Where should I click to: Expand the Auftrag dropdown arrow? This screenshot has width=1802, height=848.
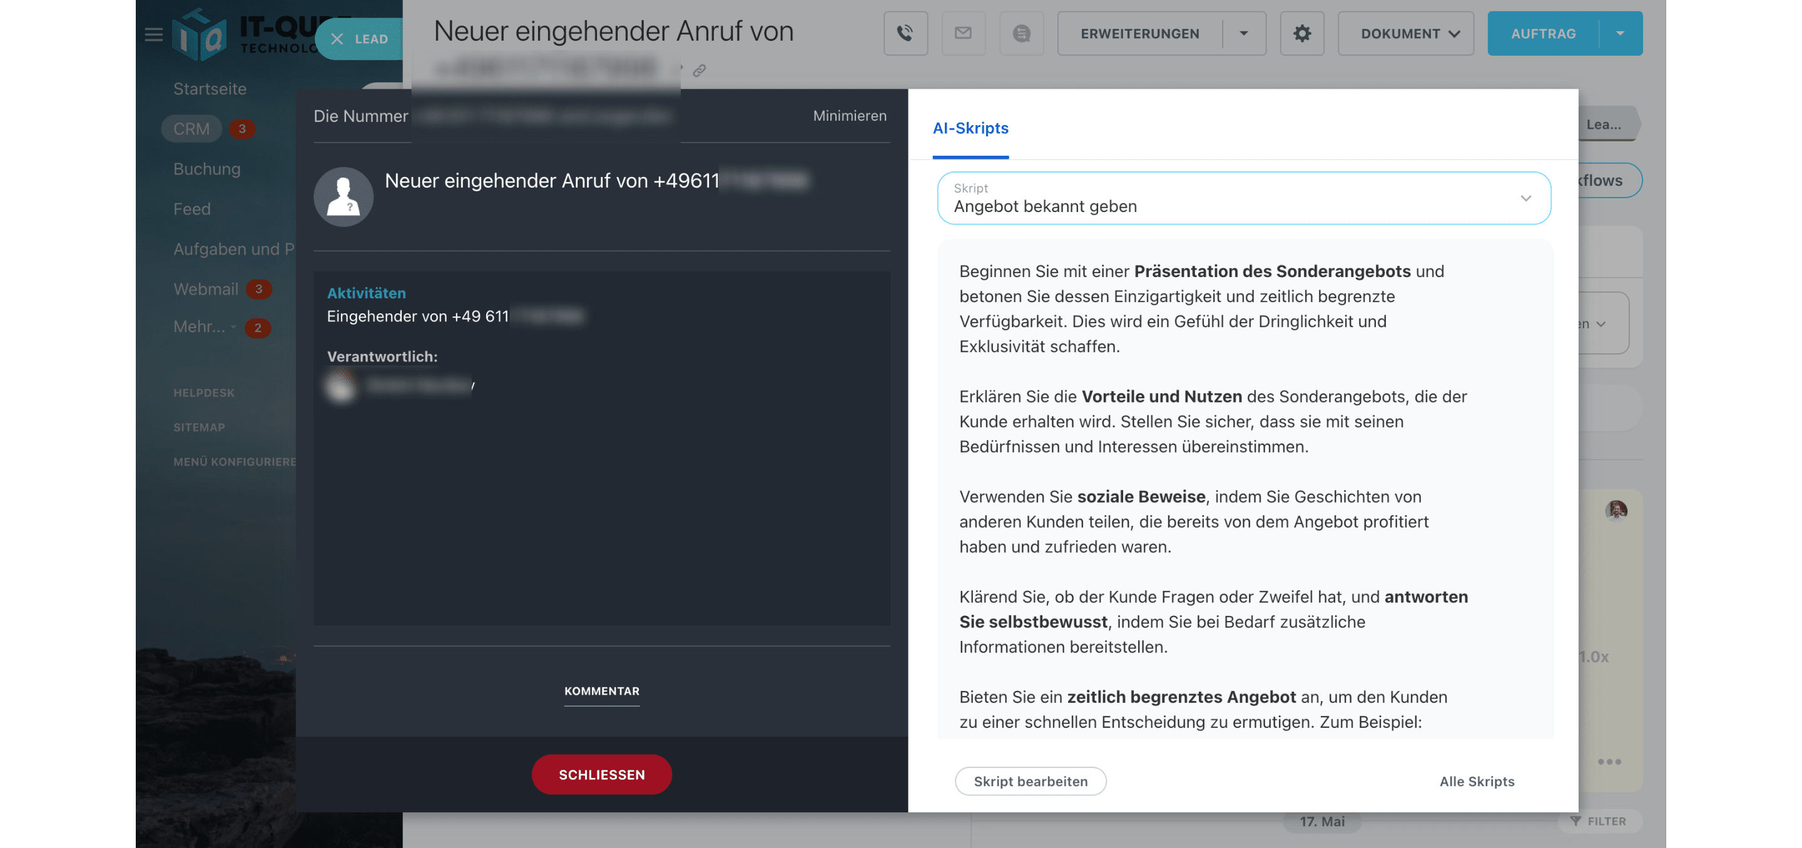coord(1620,34)
